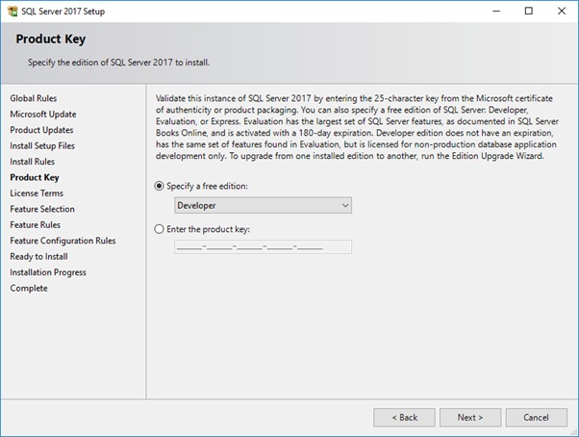Select Microsoft Update step in sidebar
Image resolution: width=579 pixels, height=437 pixels.
click(x=43, y=115)
